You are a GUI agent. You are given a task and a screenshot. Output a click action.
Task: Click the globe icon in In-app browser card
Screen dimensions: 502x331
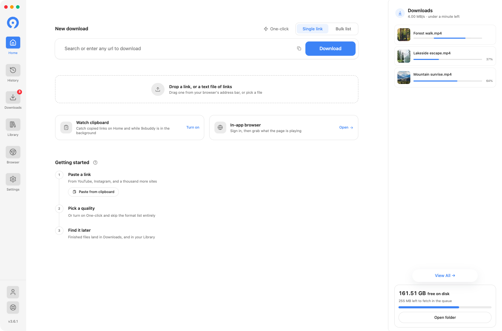coord(220,128)
